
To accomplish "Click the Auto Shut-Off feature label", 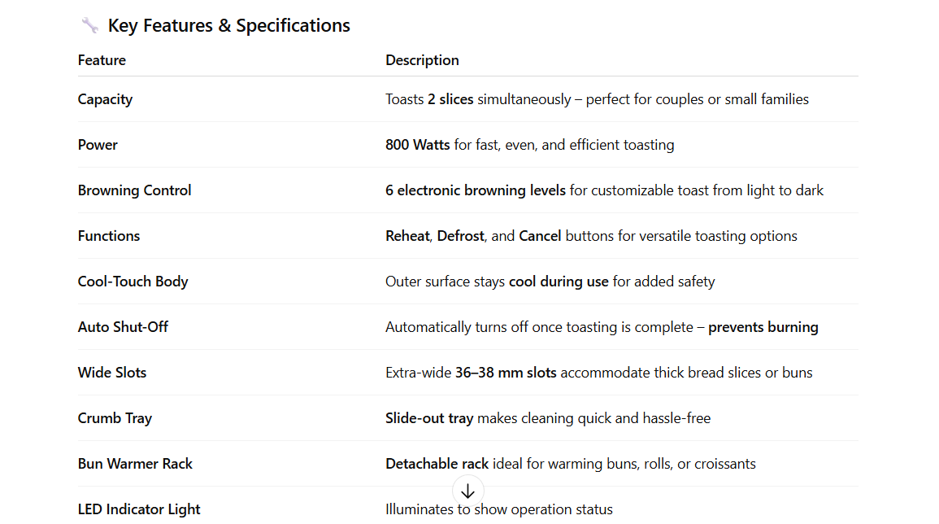I will click(x=123, y=327).
